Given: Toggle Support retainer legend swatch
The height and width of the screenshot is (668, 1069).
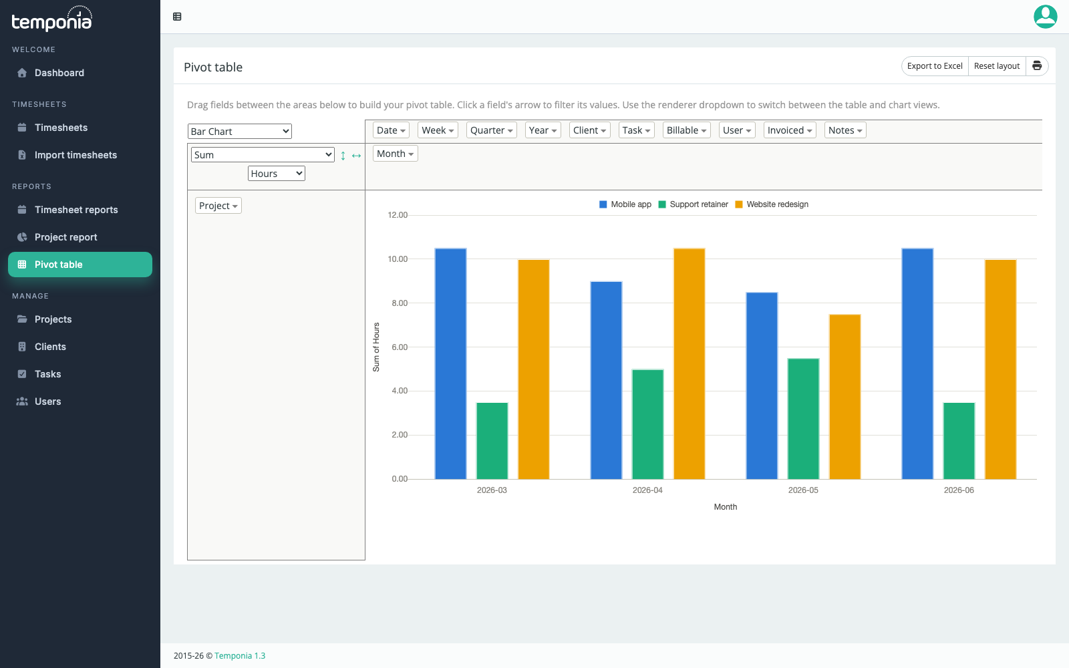Looking at the screenshot, I should (662, 204).
